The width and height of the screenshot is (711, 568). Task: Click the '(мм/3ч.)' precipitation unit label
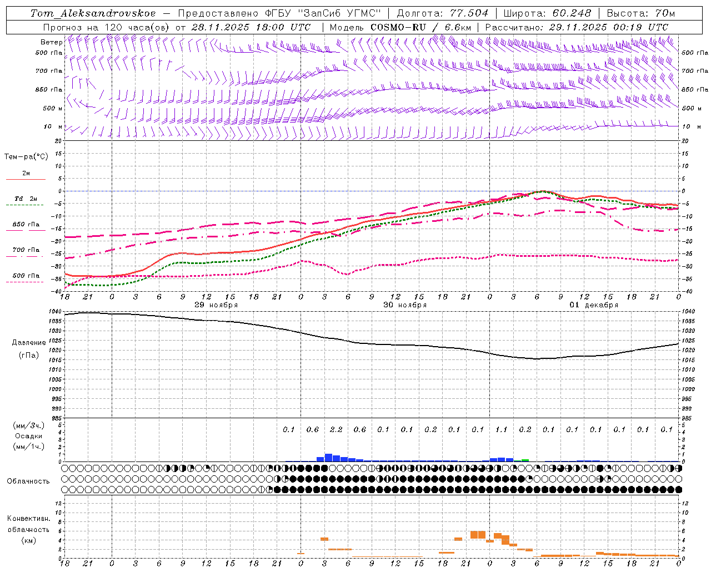tap(29, 425)
